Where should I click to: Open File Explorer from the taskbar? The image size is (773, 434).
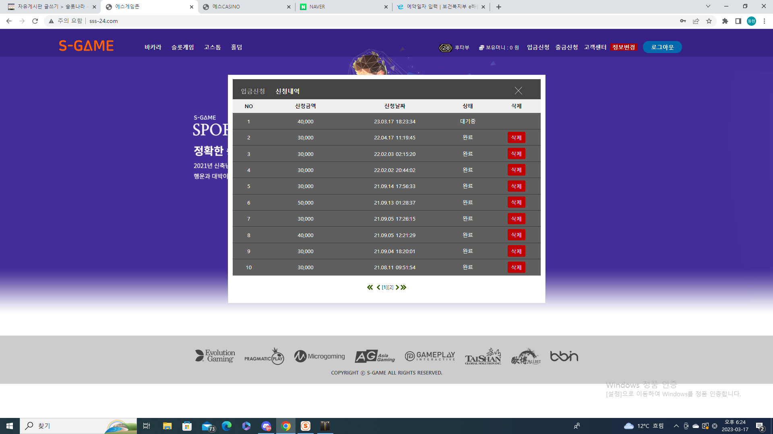tap(167, 426)
